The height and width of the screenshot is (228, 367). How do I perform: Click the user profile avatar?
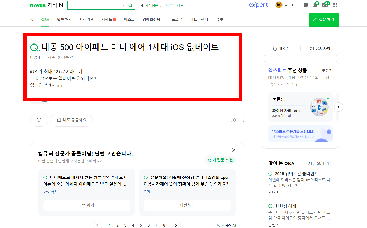[x=279, y=5]
